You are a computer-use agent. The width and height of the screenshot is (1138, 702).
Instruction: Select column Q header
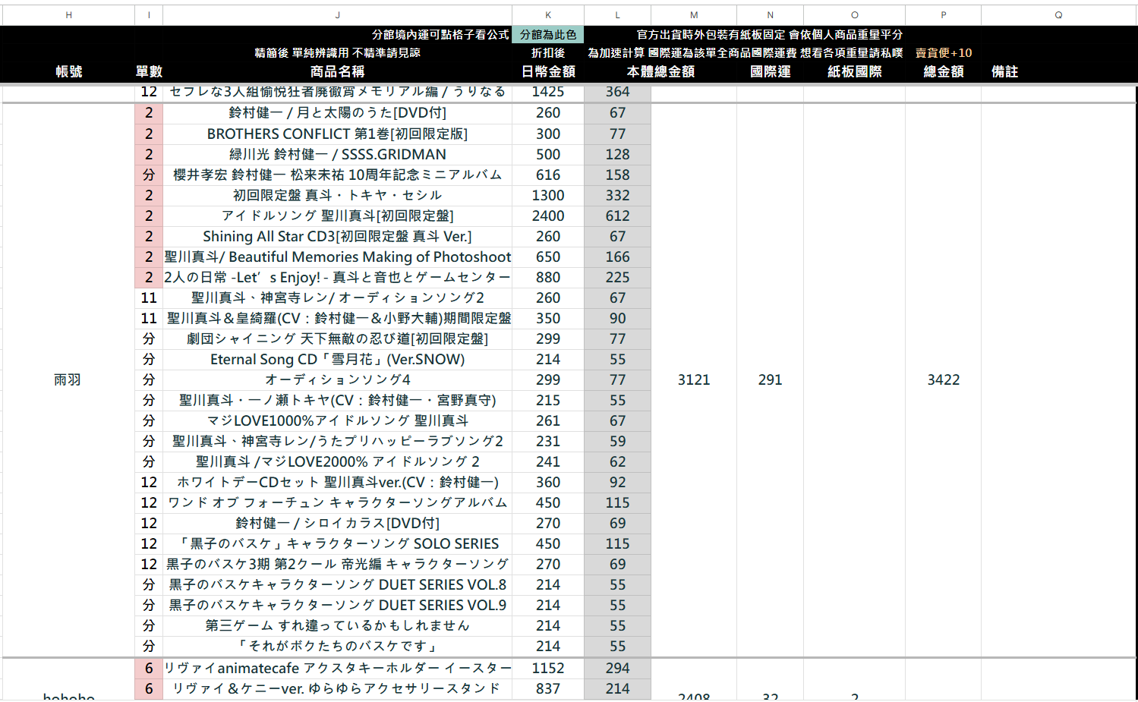pos(1058,15)
